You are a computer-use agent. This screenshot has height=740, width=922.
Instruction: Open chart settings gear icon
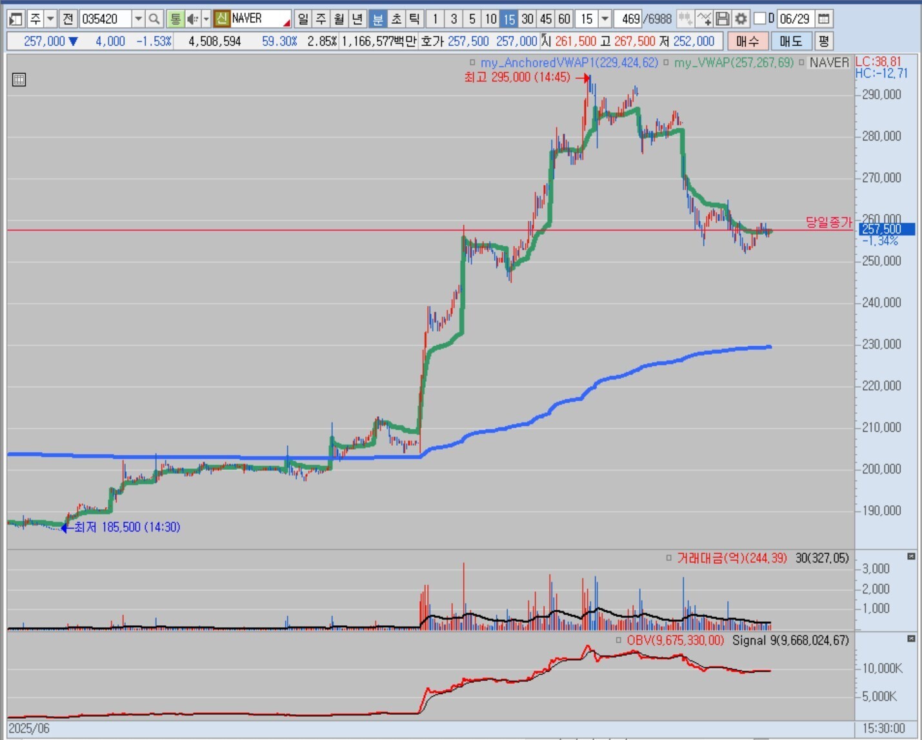coord(741,19)
